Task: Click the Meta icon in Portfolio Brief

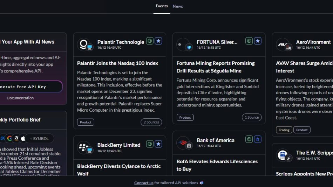Action: tap(2, 138)
